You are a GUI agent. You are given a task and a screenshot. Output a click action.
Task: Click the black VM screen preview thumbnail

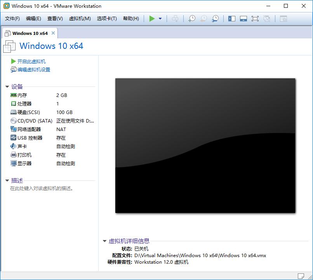pyautogui.click(x=206, y=146)
